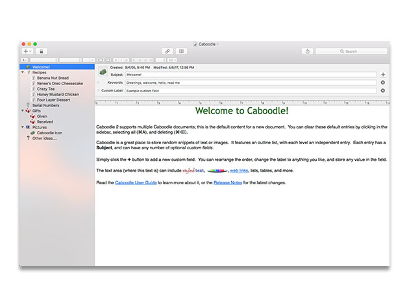Image resolution: width=409 pixels, height=307 pixels.
Task: Set left text alignment
Action: [x=134, y=60]
